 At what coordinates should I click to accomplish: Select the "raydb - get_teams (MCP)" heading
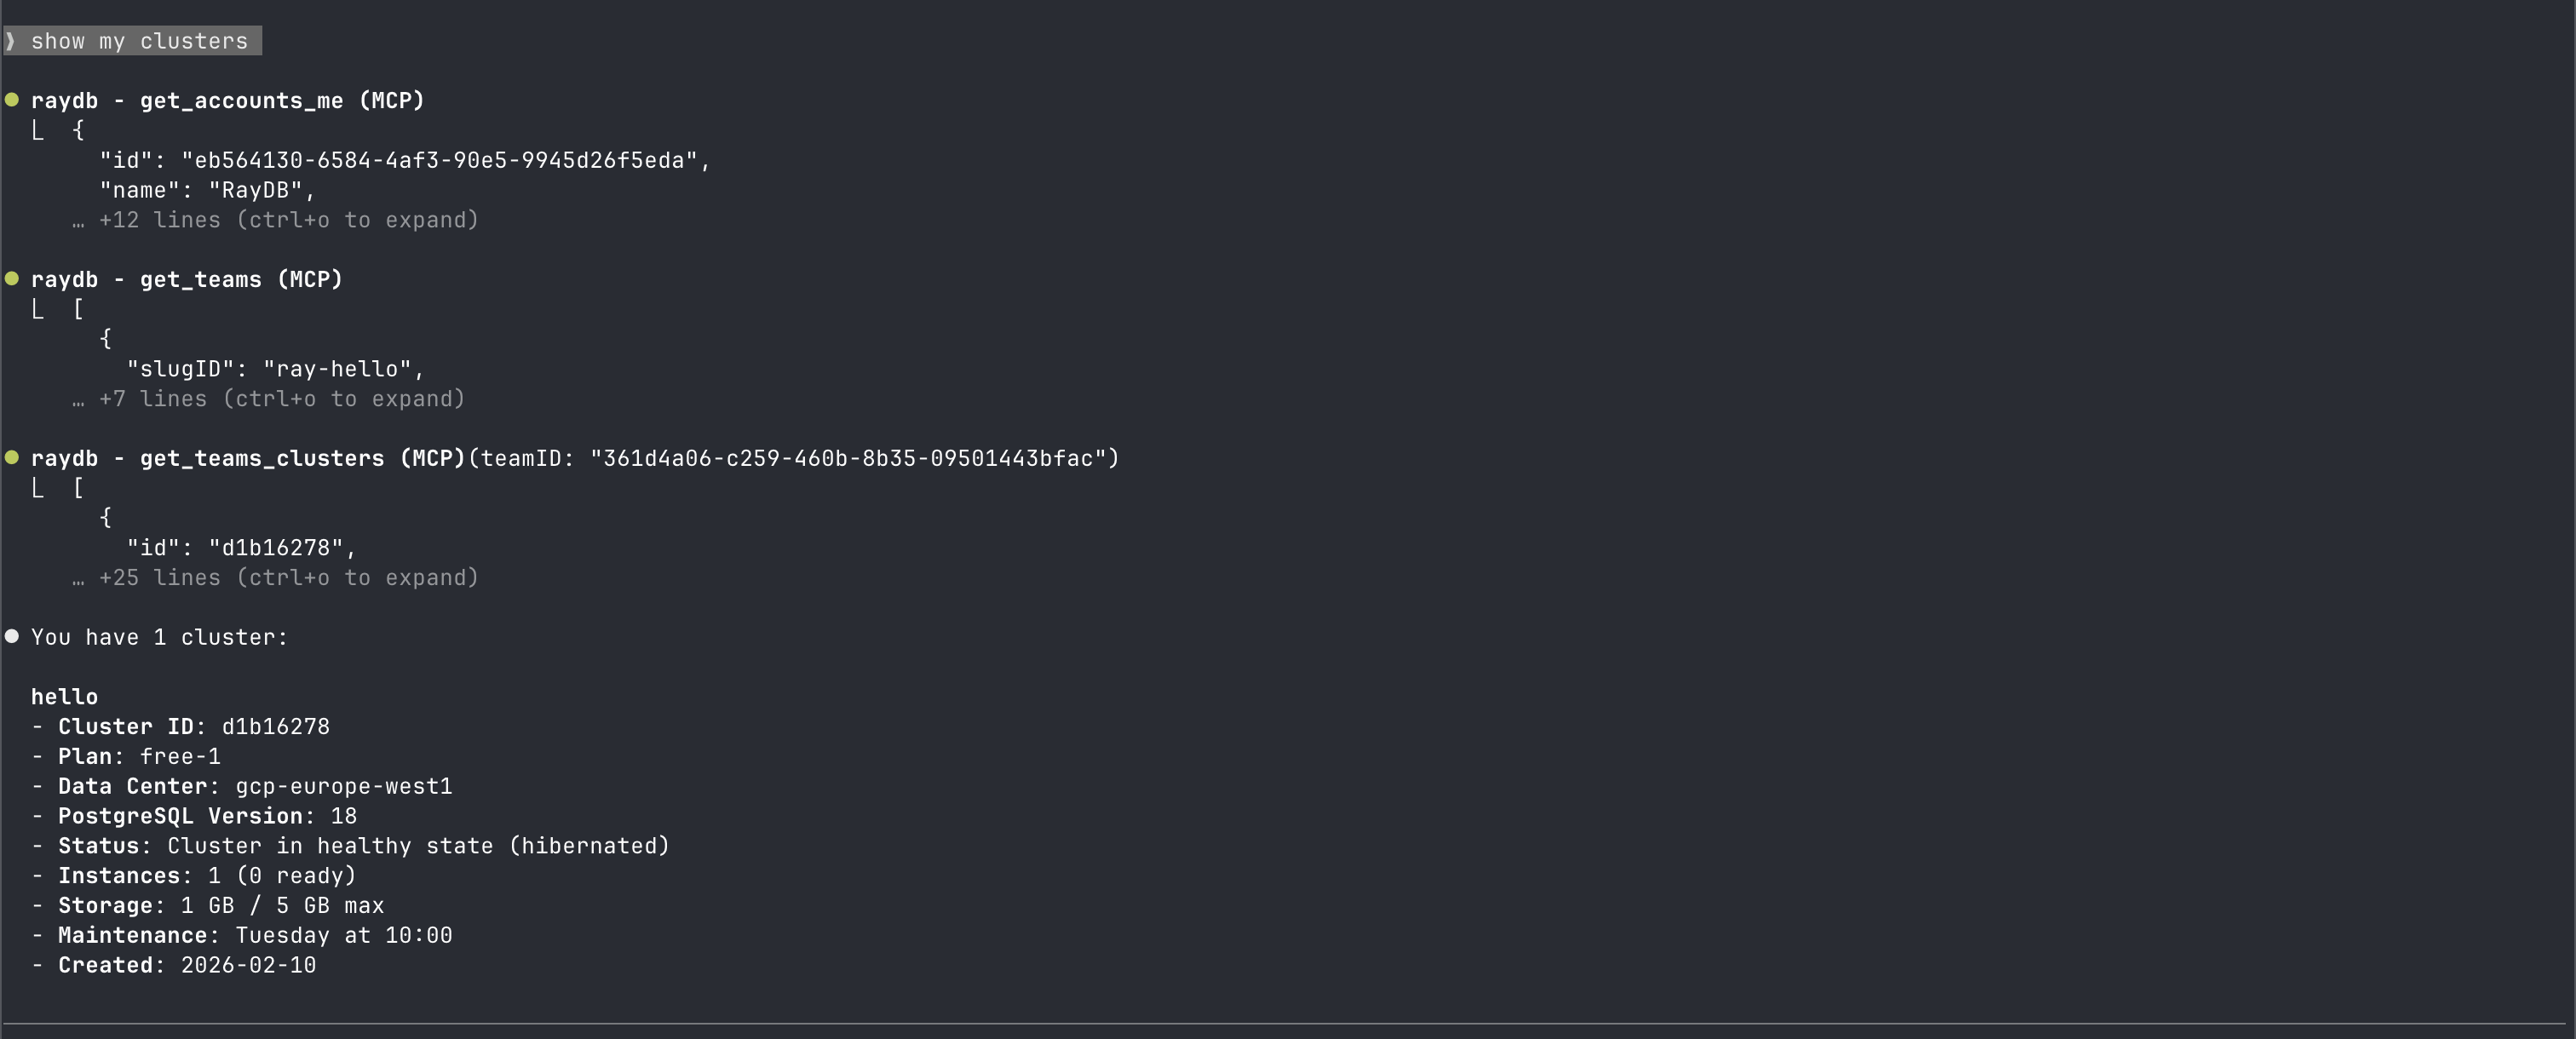[x=186, y=280]
